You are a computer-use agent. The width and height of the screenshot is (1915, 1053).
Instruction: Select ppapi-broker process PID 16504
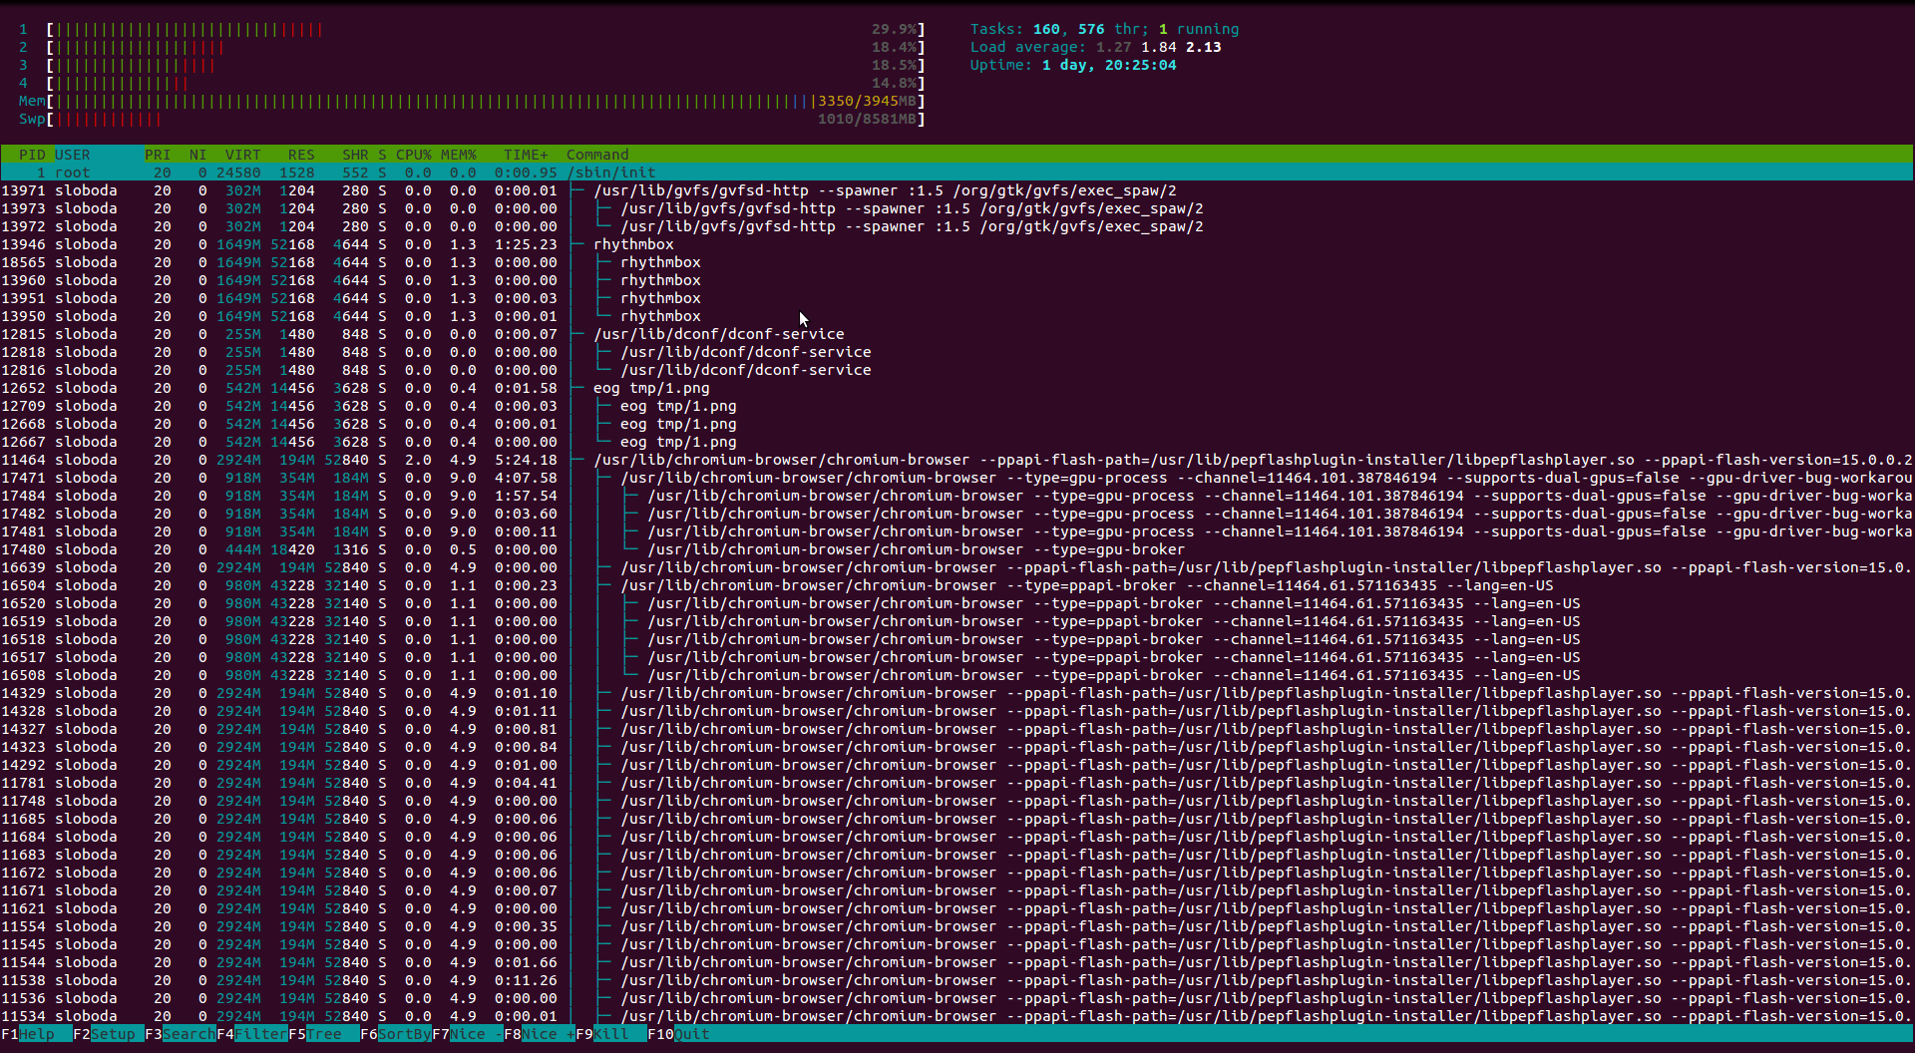(x=957, y=585)
